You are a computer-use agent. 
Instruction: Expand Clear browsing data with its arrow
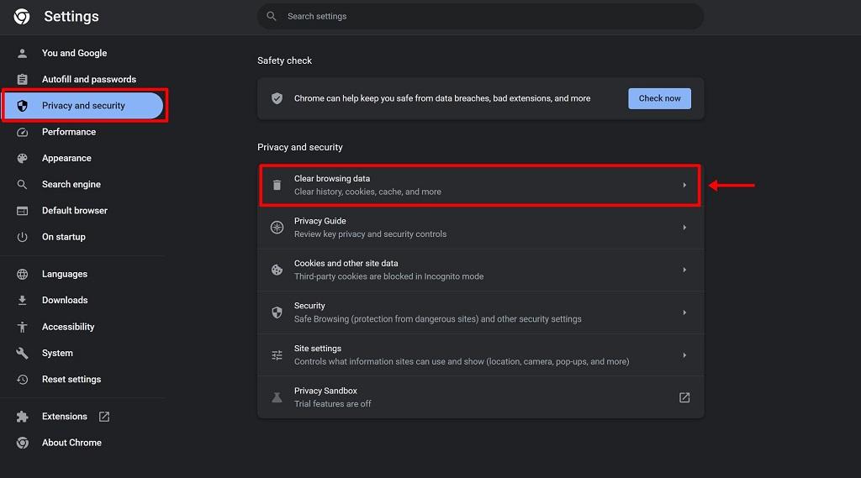coord(684,186)
